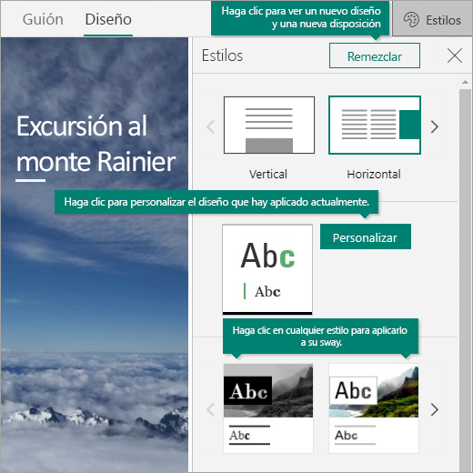The height and width of the screenshot is (473, 473).
Task: Click the Personalizar button
Action: click(366, 236)
